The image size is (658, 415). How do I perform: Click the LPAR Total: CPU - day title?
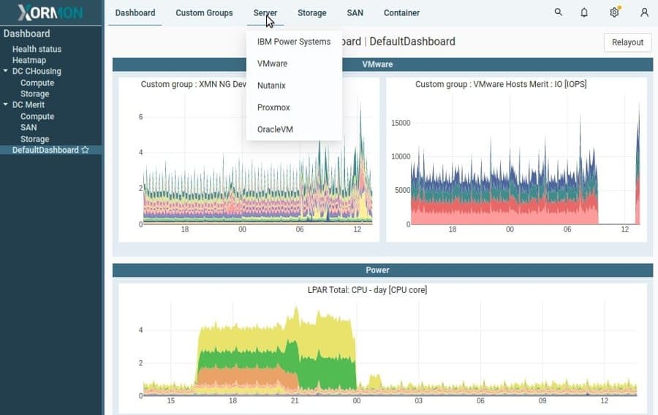(x=367, y=289)
